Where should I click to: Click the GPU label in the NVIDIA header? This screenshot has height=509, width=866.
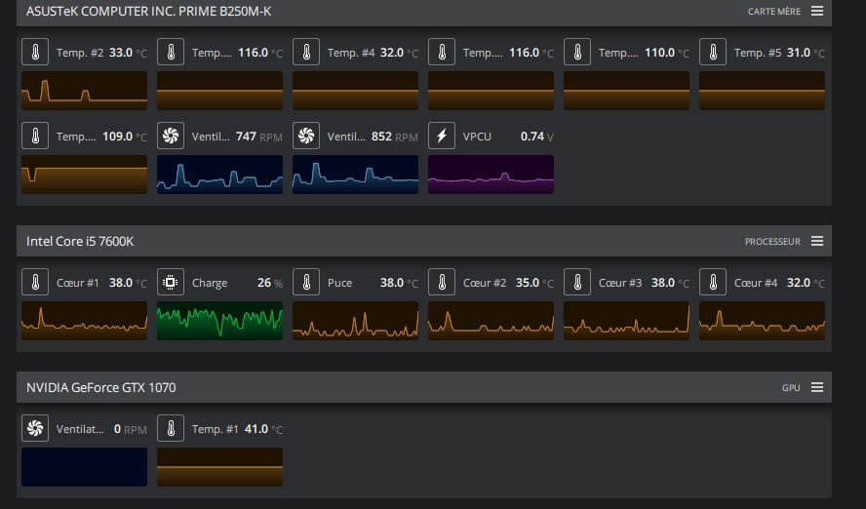tap(791, 388)
